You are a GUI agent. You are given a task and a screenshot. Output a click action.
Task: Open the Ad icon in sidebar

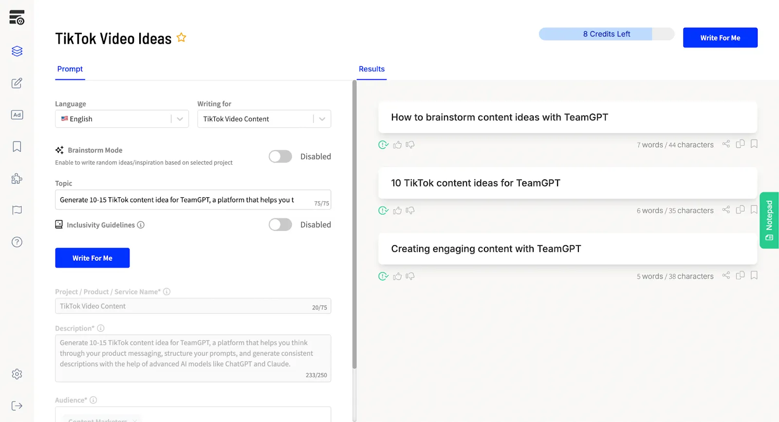[17, 115]
